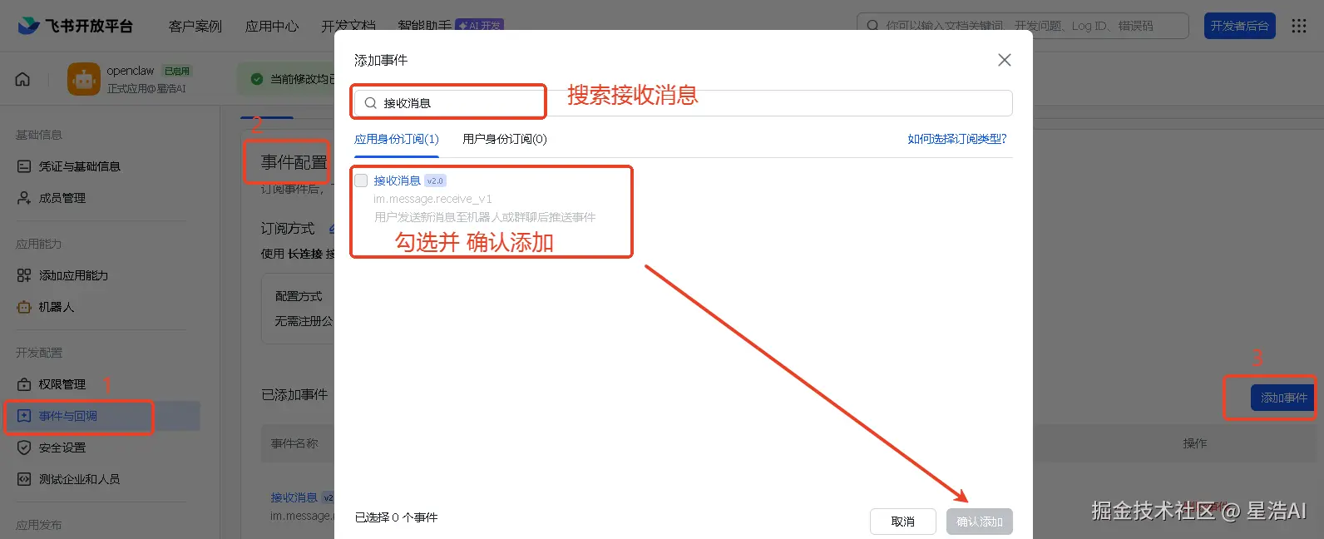Screen dimensions: 1324x539
Task: Switch to 应用身份订阅(1) tab
Action: pyautogui.click(x=397, y=139)
